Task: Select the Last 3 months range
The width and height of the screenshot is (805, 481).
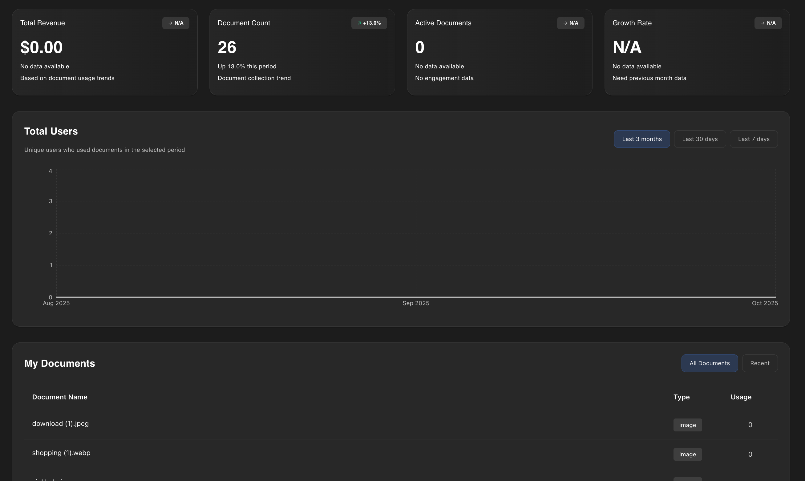Action: [642, 139]
